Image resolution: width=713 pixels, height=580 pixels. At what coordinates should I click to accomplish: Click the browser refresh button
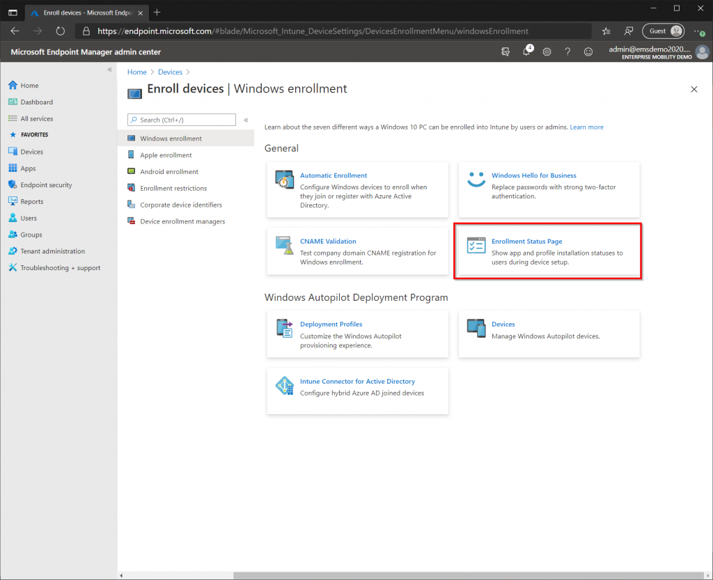coord(60,31)
